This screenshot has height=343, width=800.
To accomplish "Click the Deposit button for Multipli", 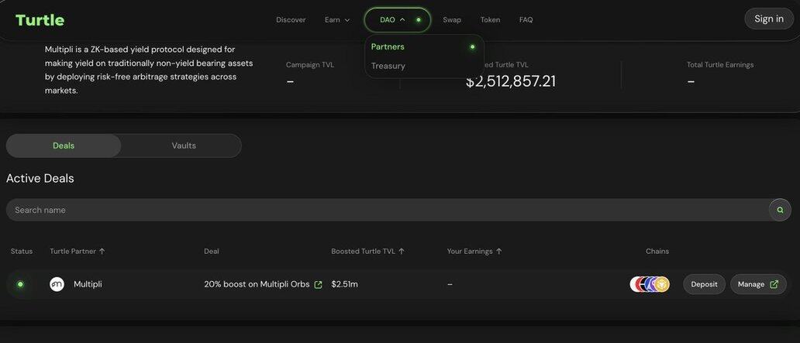I will coord(704,284).
